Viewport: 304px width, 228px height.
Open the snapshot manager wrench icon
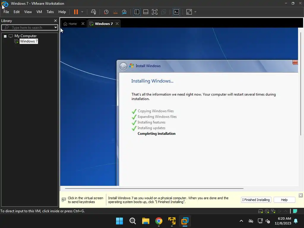(x=124, y=12)
